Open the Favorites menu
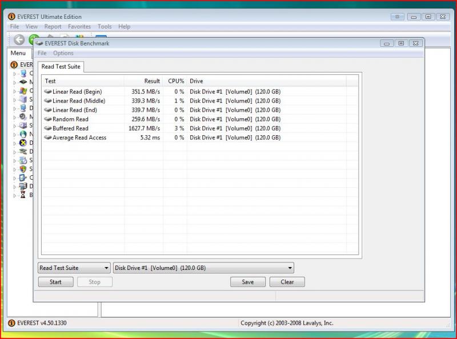The width and height of the screenshot is (457, 339). [79, 26]
